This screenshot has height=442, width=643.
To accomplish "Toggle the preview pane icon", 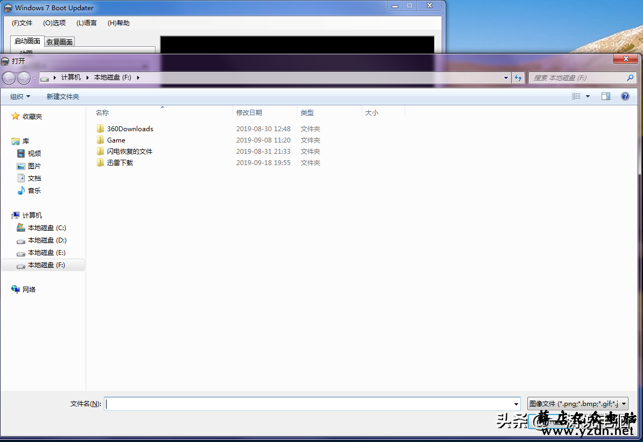I will pyautogui.click(x=606, y=96).
